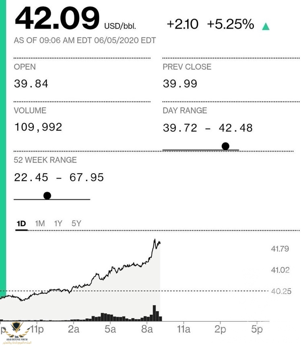301x345 pixels.
Task: Click the Prev Close value 39.99
Action: point(180,84)
